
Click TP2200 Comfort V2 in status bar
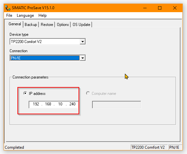click(x=148, y=147)
